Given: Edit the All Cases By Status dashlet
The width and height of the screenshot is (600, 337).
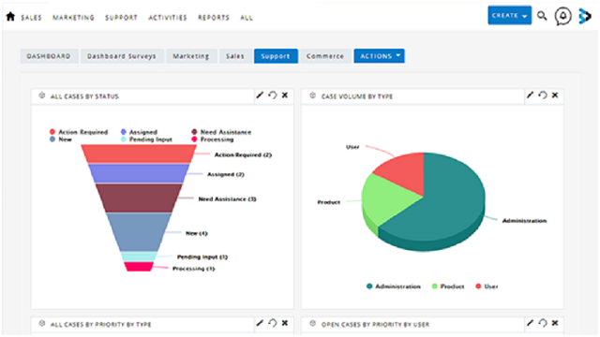Looking at the screenshot, I should coord(260,95).
